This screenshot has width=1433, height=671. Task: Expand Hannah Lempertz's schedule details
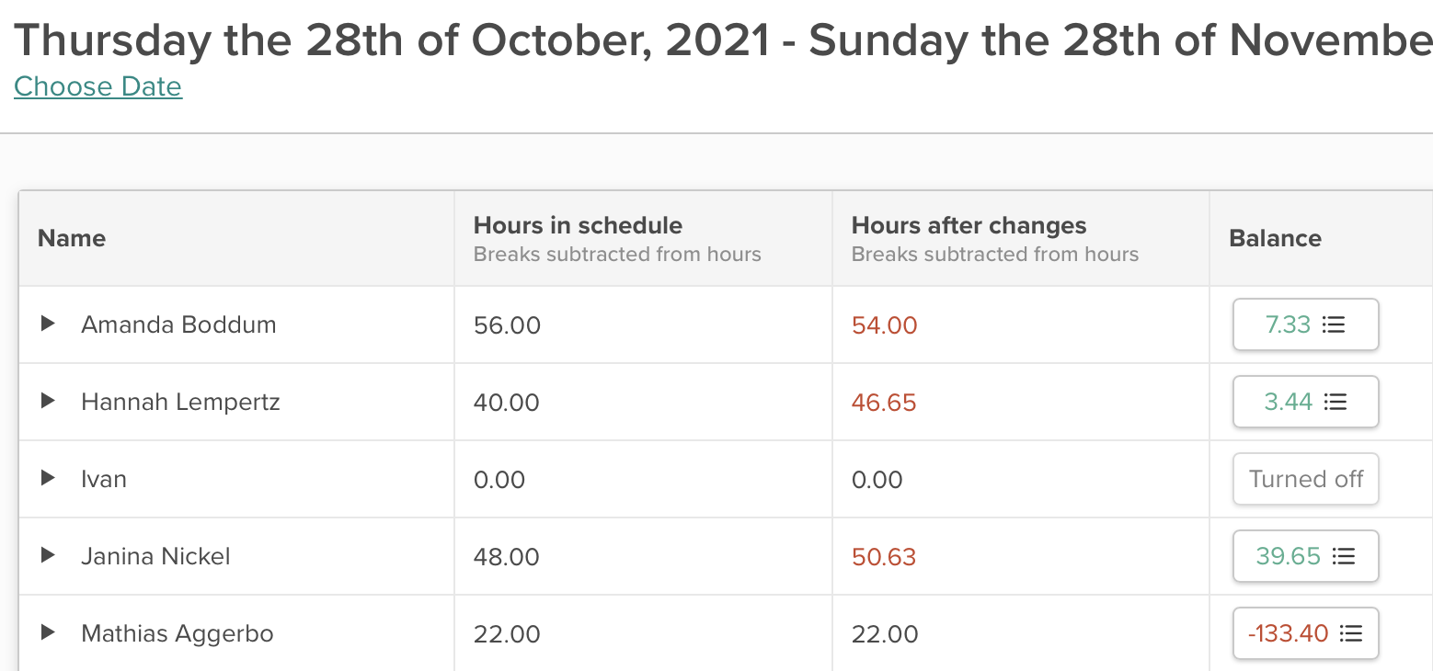[x=48, y=402]
